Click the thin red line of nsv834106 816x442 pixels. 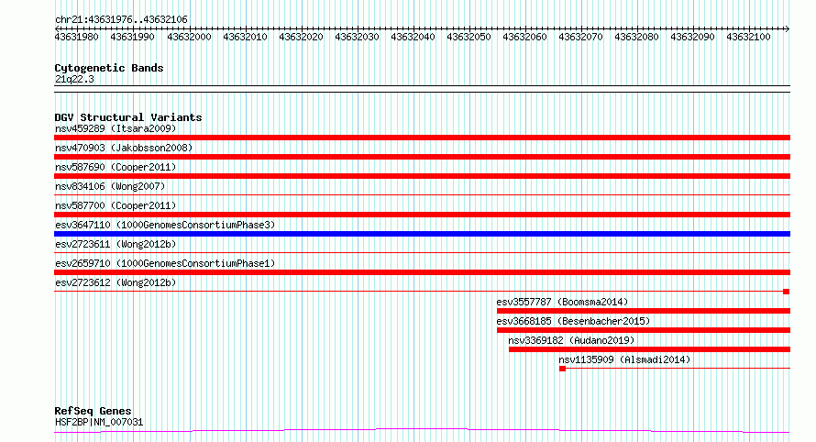pyautogui.click(x=422, y=195)
